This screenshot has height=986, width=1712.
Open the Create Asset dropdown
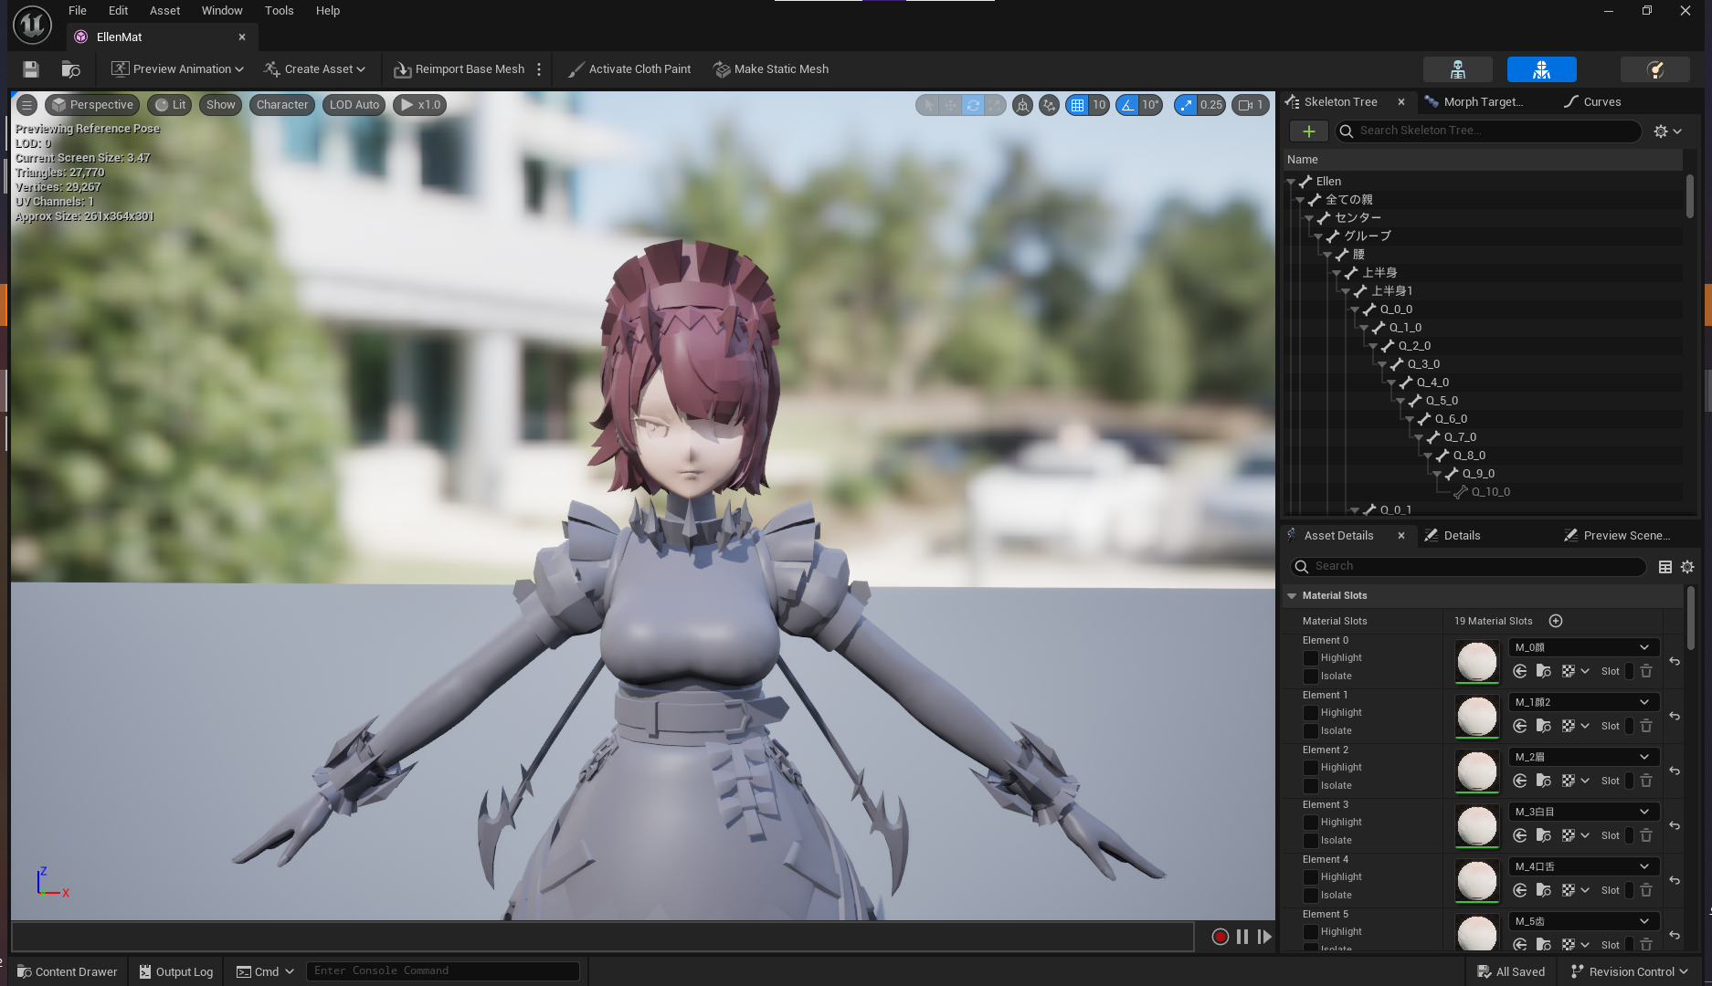click(x=314, y=69)
